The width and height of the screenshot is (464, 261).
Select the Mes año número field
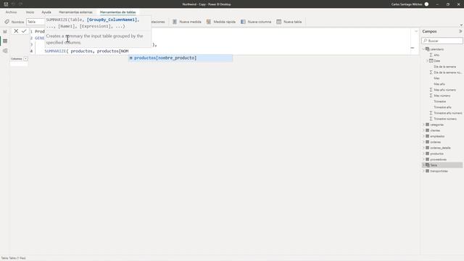[444, 90]
